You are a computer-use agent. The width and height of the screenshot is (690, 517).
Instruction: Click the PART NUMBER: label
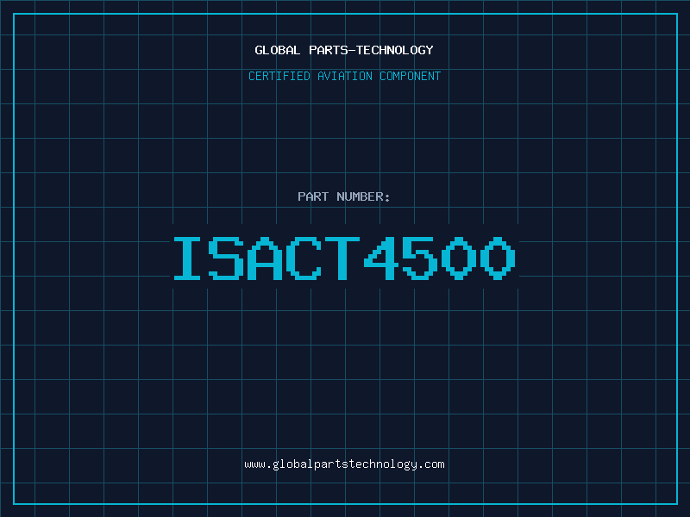344,196
